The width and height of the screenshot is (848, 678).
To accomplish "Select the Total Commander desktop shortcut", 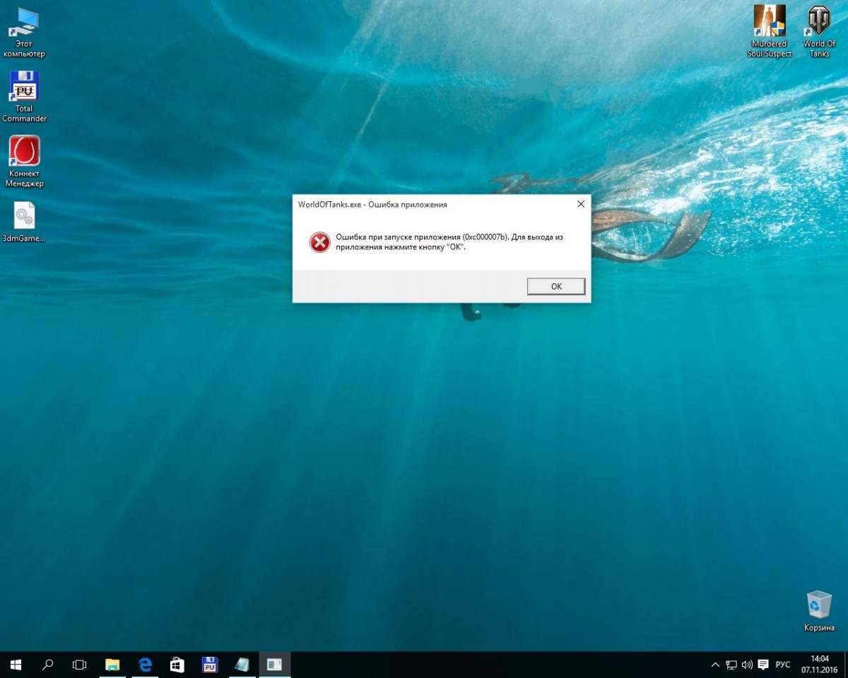I will [x=24, y=97].
